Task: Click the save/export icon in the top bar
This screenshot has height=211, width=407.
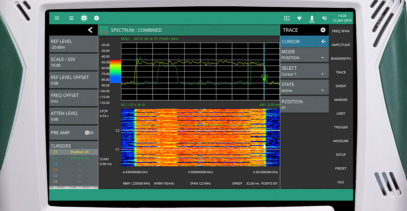Action: tap(286, 18)
